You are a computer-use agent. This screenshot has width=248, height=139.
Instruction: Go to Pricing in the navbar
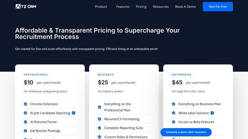coord(141,7)
